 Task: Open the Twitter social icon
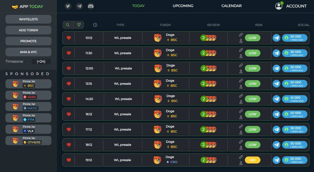(x=68, y=6)
